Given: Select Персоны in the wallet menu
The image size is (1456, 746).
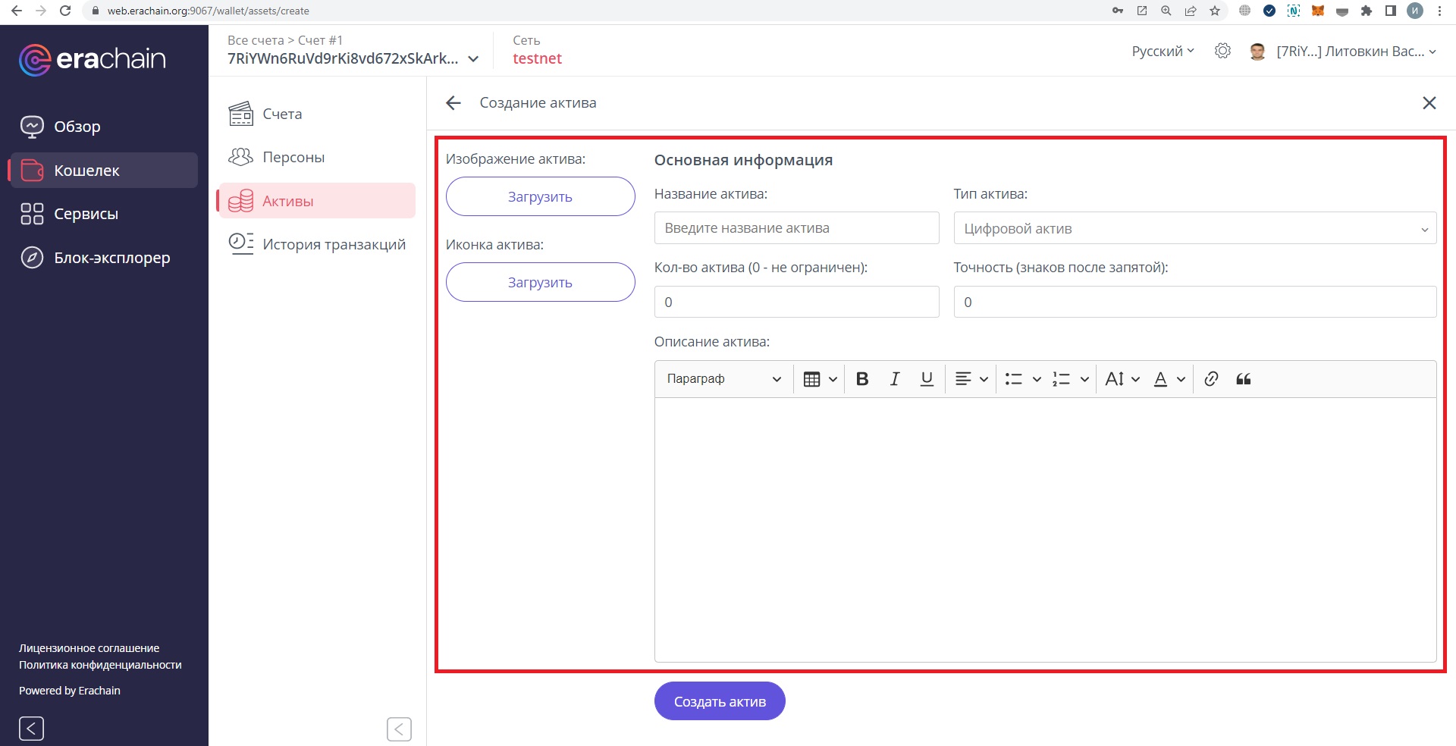Looking at the screenshot, I should pos(293,158).
